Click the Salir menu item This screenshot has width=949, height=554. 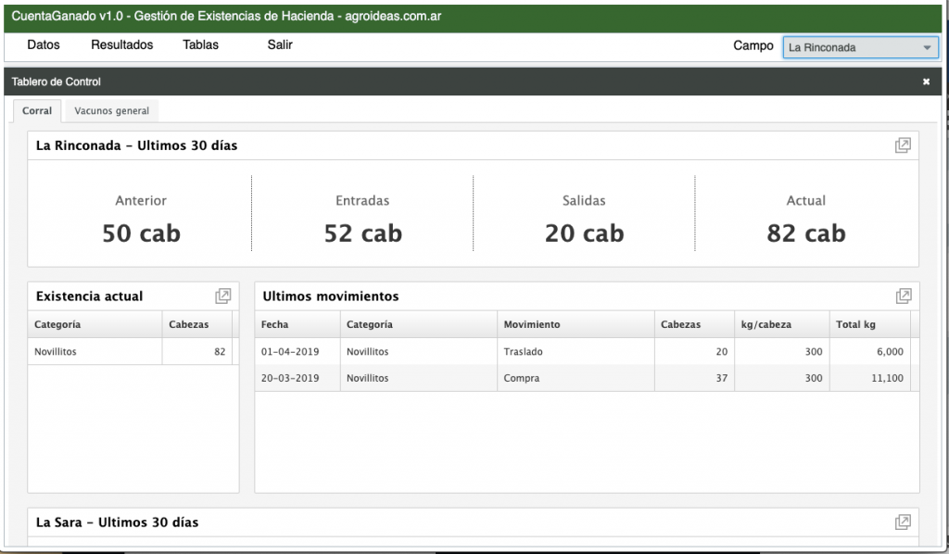(280, 44)
